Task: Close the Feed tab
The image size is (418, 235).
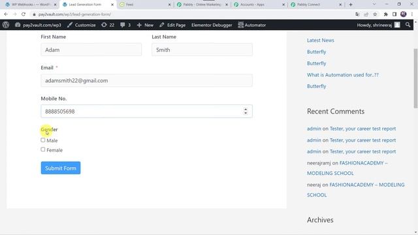Action: tap(169, 5)
